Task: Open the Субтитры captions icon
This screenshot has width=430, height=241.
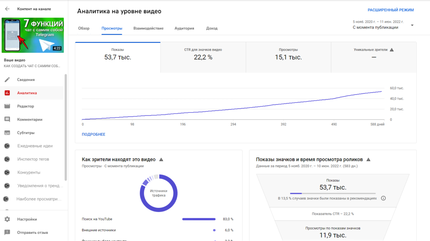Action: (7, 133)
